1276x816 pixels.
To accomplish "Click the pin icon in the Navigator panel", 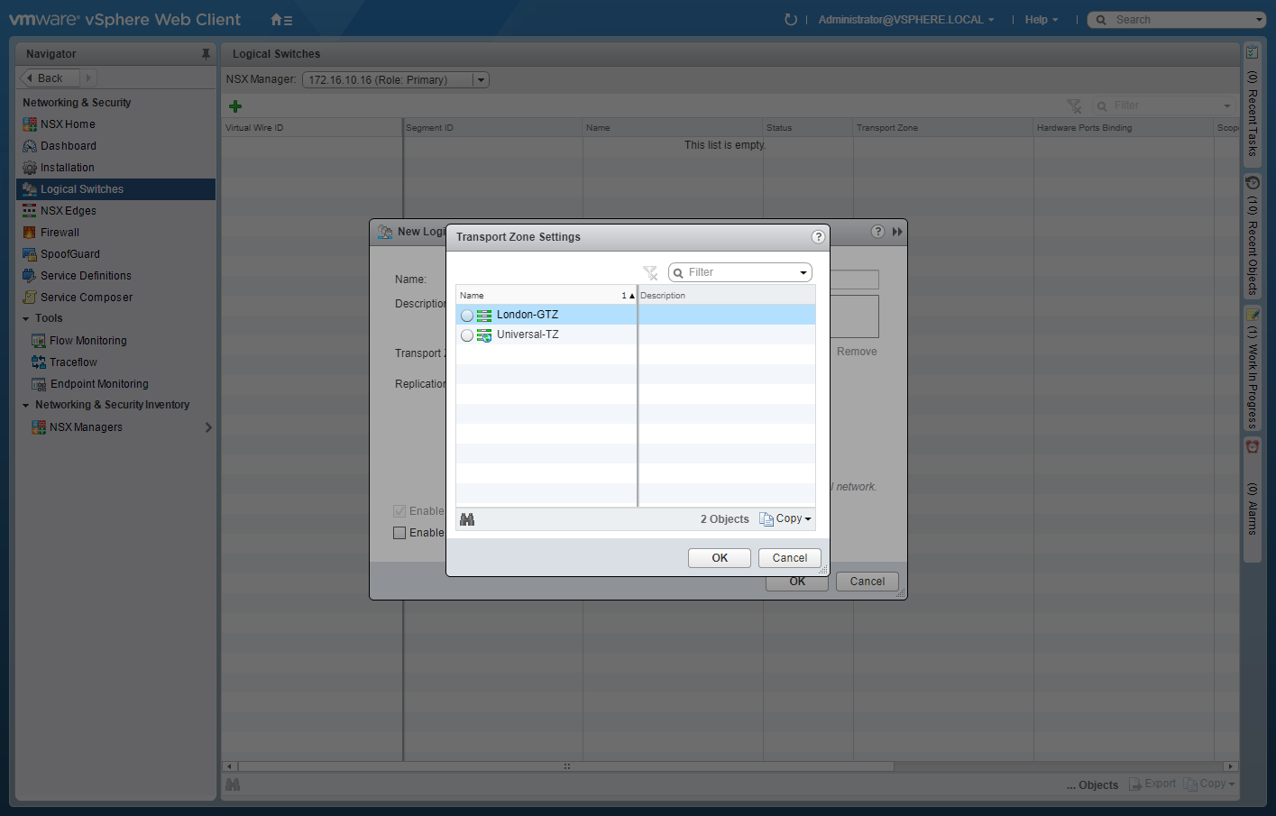I will tap(206, 54).
